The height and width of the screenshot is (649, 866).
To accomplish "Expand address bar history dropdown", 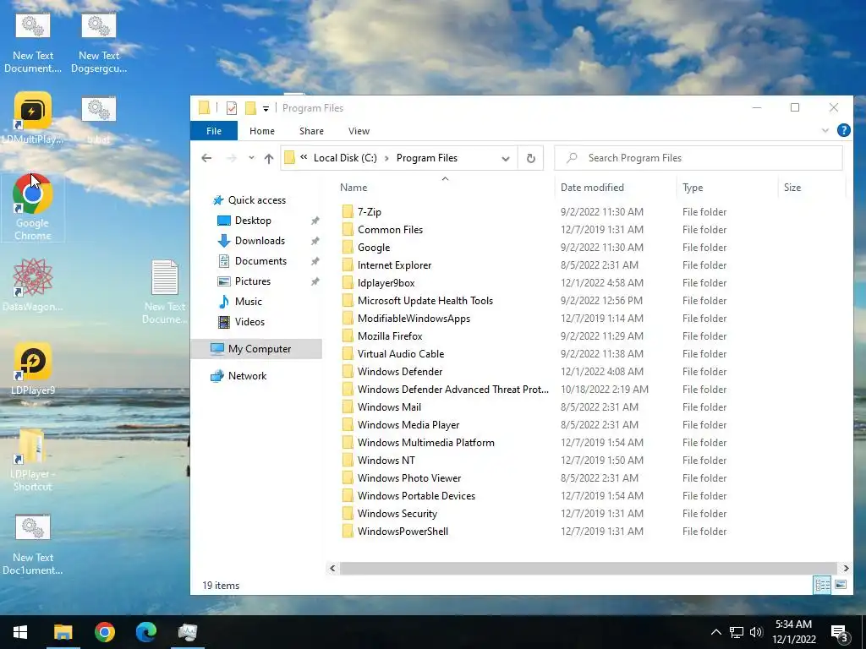I will click(506, 158).
